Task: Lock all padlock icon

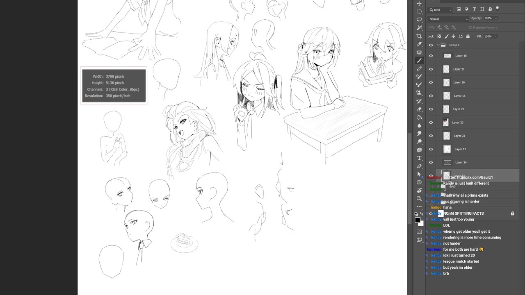Action: (468, 36)
